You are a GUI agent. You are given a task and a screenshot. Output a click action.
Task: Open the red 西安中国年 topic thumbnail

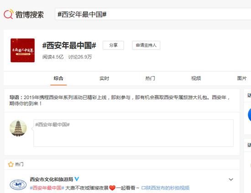point(22,50)
